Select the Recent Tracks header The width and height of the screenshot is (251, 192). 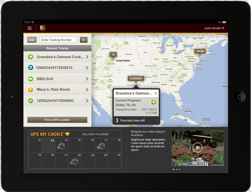(57, 48)
